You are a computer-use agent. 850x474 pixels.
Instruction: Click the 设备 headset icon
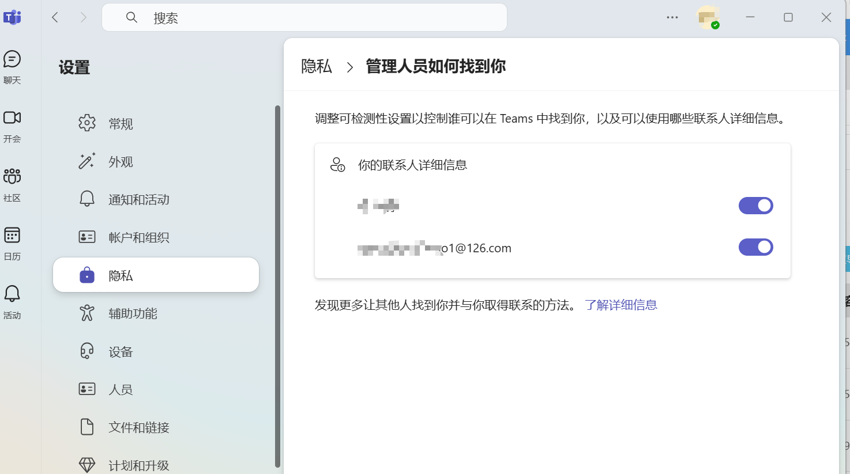87,351
